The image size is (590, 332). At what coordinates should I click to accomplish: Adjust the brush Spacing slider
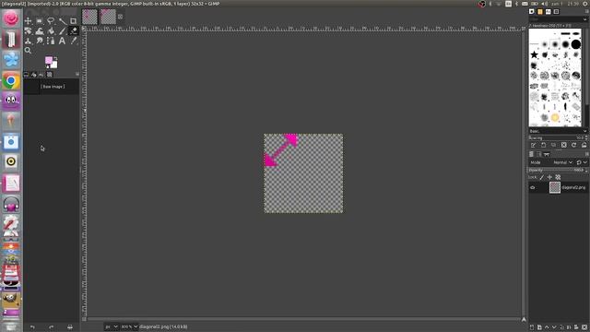pyautogui.click(x=558, y=137)
